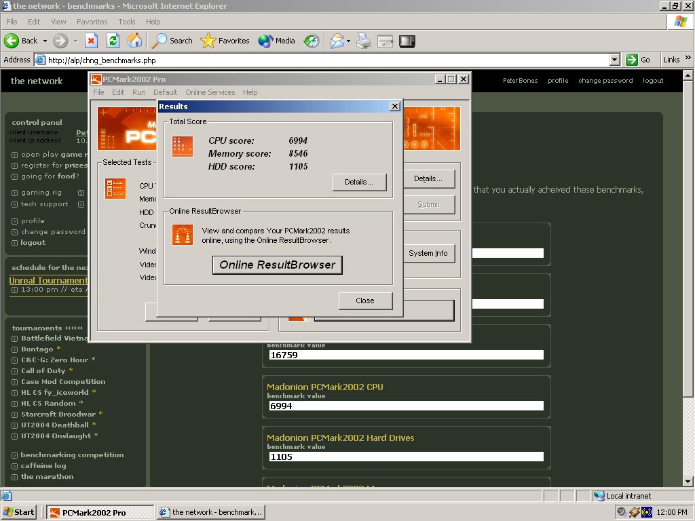Open the IE Favorites menu
695x521 pixels.
(92, 22)
